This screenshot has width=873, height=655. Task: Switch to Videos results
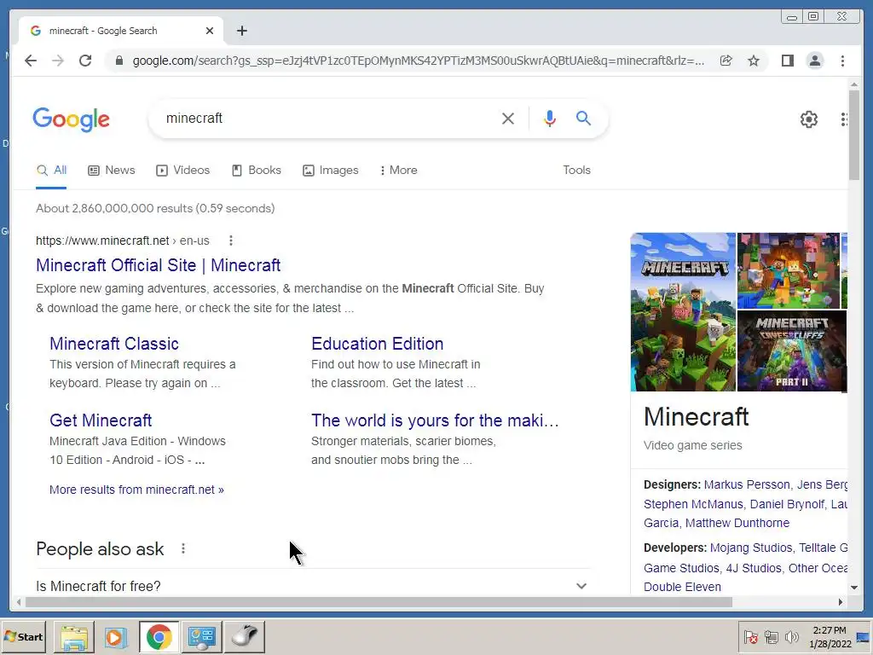[182, 171]
